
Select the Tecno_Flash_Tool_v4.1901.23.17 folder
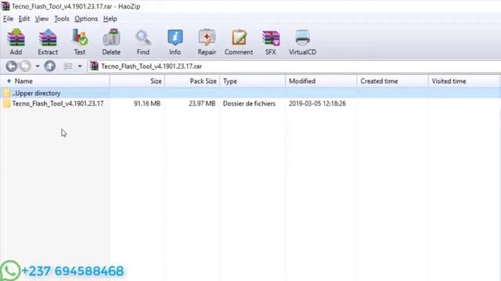[x=58, y=104]
